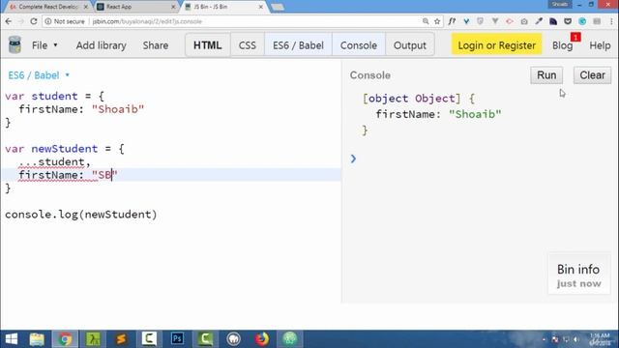Open the Add library menu
This screenshot has width=619, height=348.
[101, 45]
